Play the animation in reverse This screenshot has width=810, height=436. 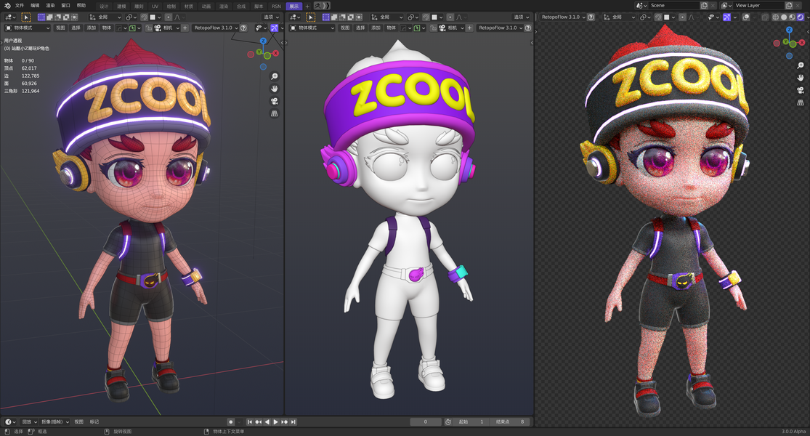[267, 422]
